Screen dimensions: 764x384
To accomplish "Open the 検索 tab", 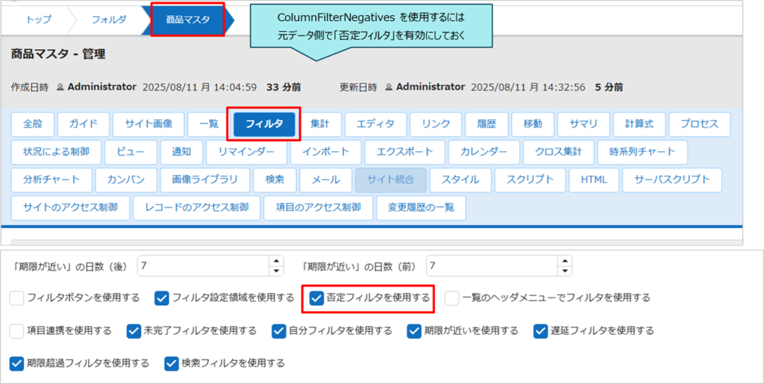I will pos(275,180).
